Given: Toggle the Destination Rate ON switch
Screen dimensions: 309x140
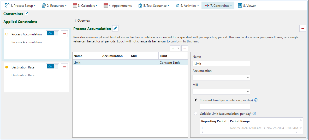Looking at the screenshot, I should pyautogui.click(x=52, y=66).
